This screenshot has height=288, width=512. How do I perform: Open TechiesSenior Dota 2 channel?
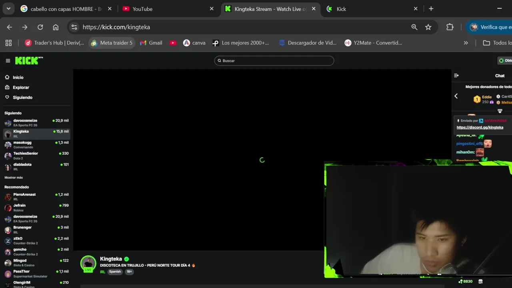pyautogui.click(x=36, y=156)
